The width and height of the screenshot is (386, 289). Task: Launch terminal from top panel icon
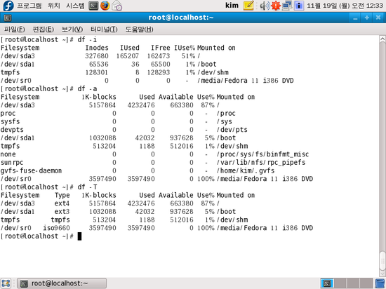pos(93,6)
